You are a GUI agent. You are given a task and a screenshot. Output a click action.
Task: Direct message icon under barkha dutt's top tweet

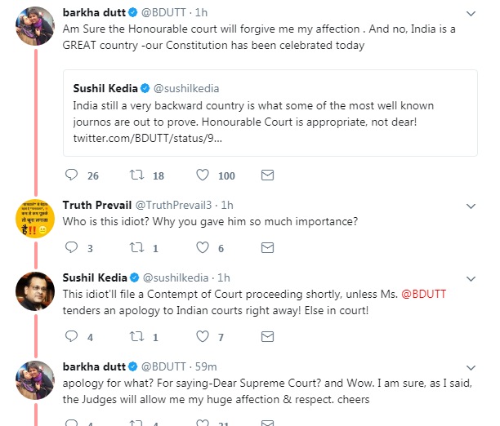[267, 175]
